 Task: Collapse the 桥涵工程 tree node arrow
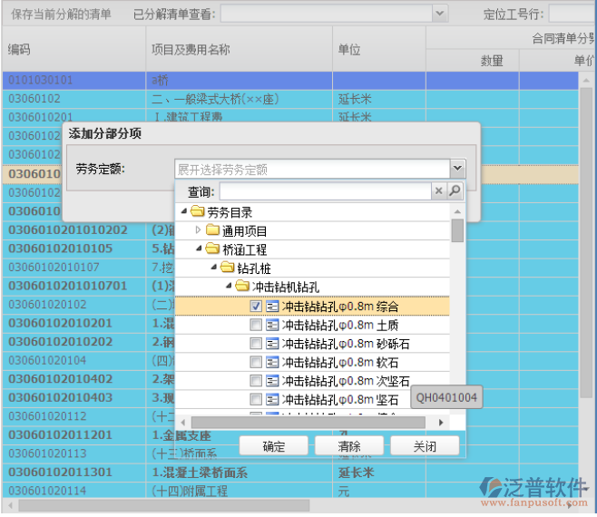tap(199, 249)
